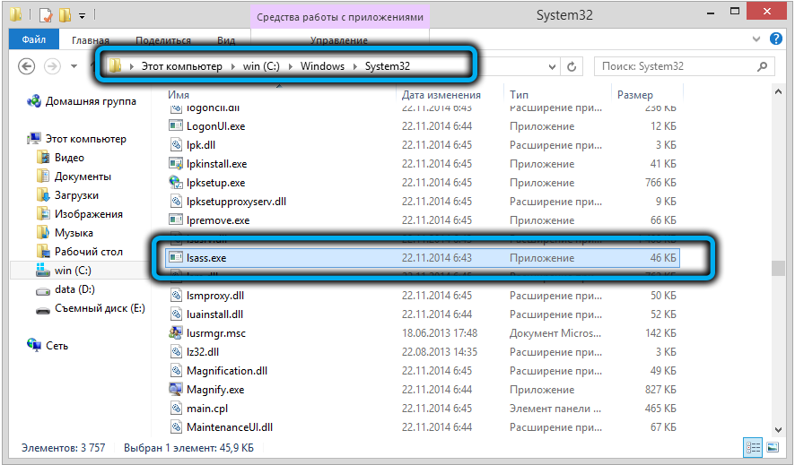This screenshot has height=465, width=795.
Task: Sort files by Дата изменения column
Action: click(x=441, y=94)
